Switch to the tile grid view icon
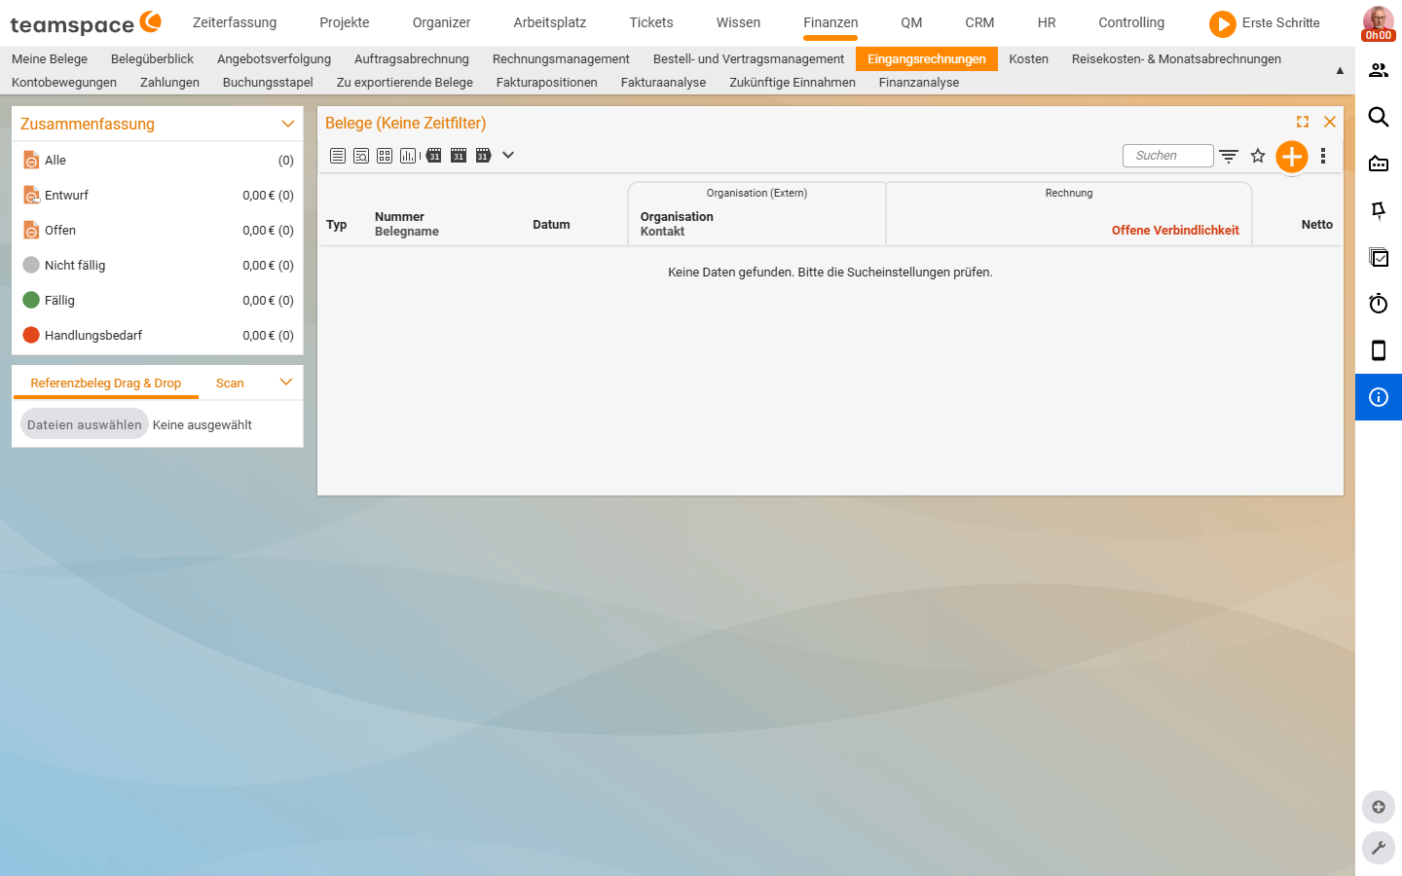Screen dimensions: 1402x876 tap(385, 156)
